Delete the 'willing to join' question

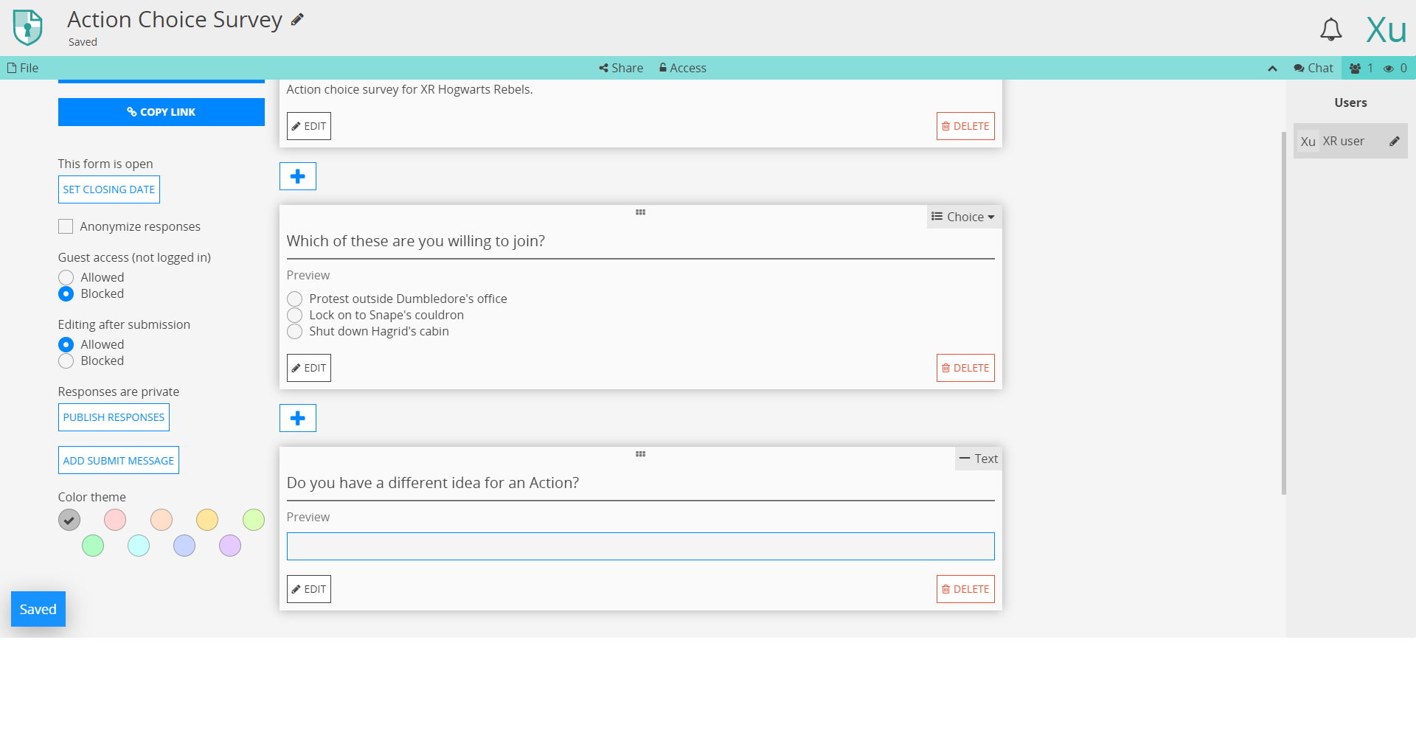point(965,368)
